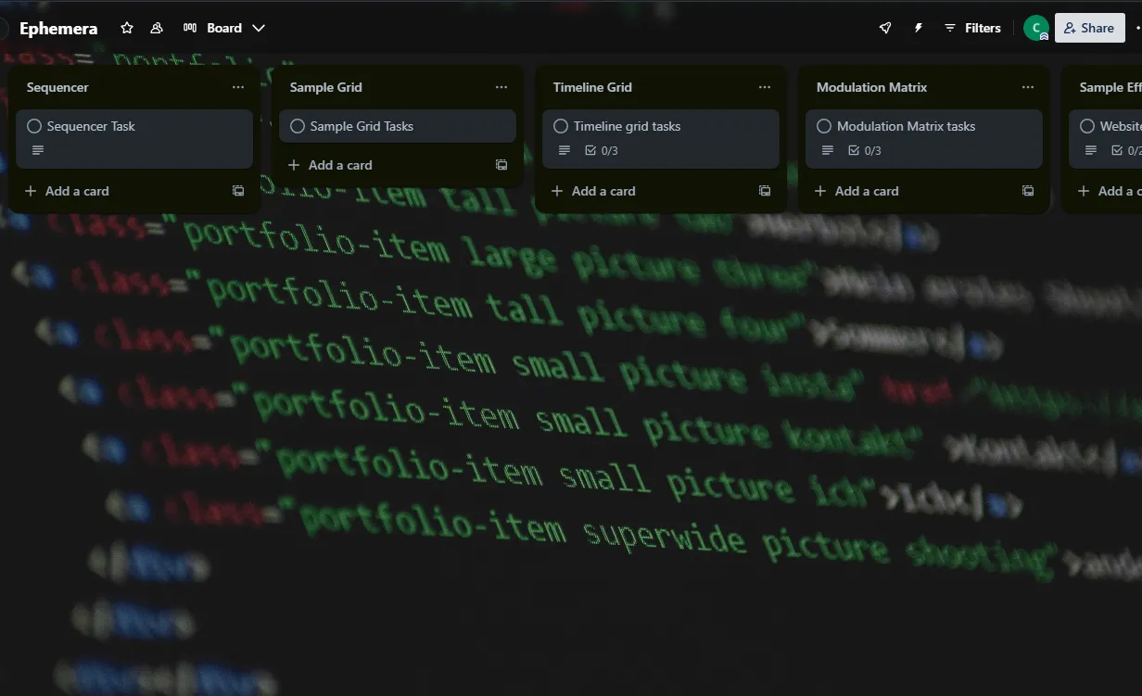Viewport: 1142px width, 696px height.
Task: Click the workspace visibility icon
Action: pyautogui.click(x=157, y=29)
